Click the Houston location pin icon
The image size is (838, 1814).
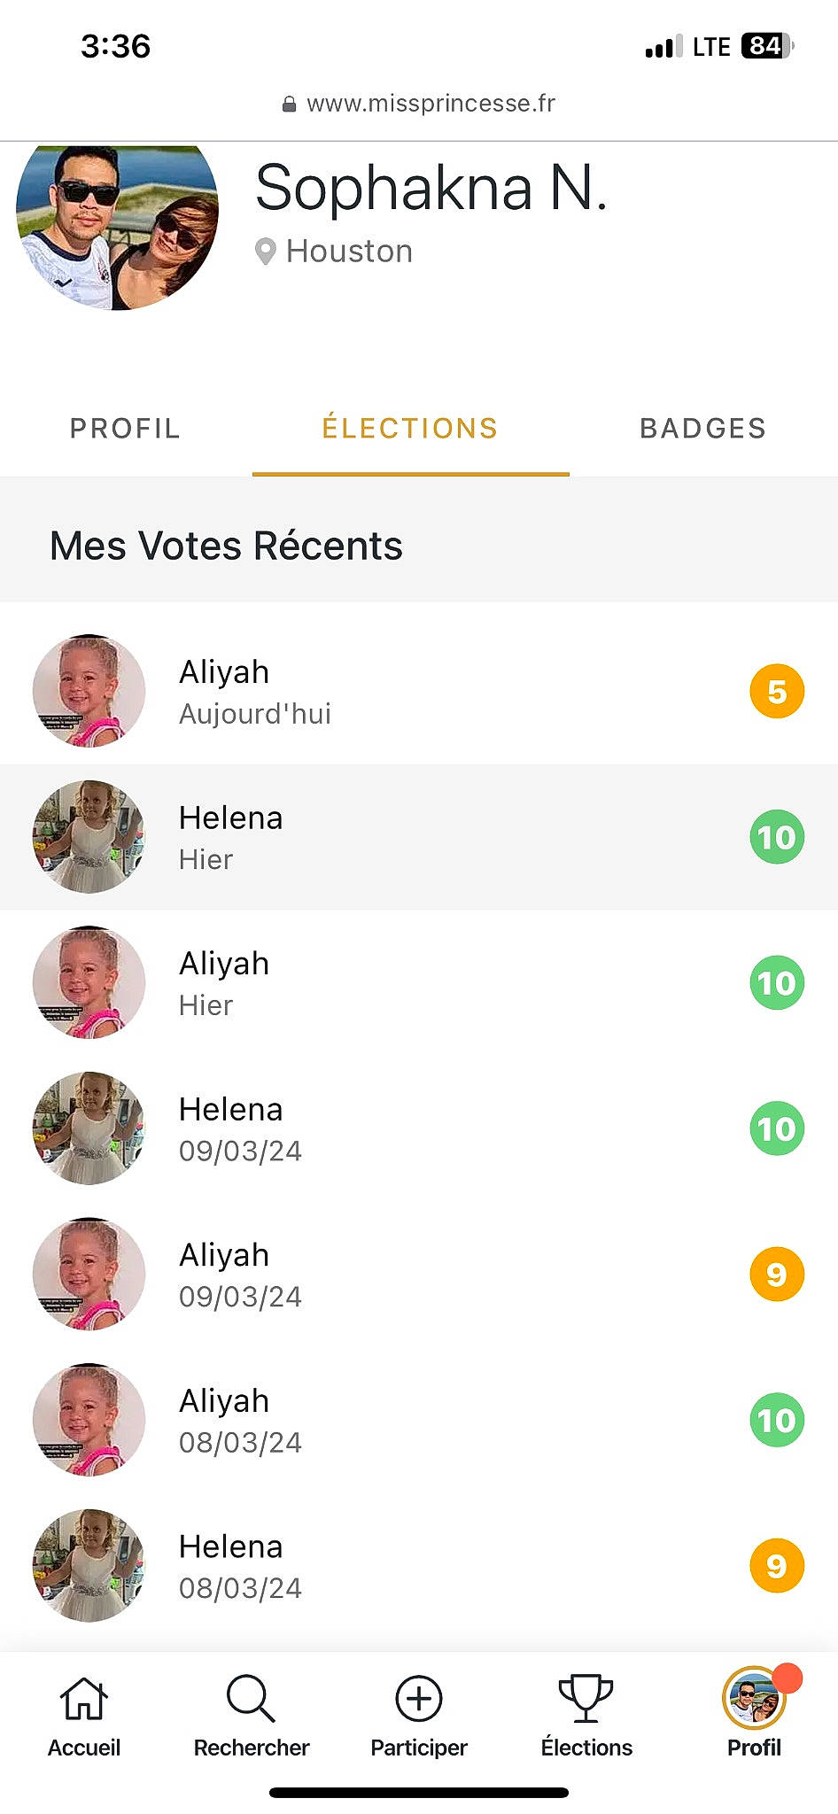click(x=265, y=252)
